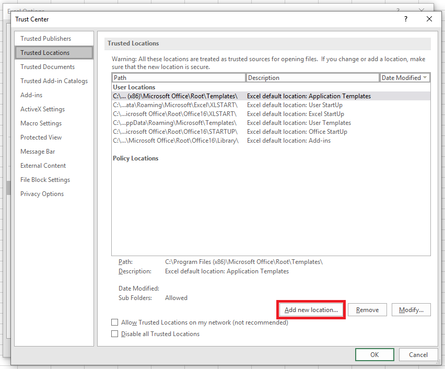Click the Policy Locations group heading
Viewport: 445px width, 369px height.
[135, 158]
